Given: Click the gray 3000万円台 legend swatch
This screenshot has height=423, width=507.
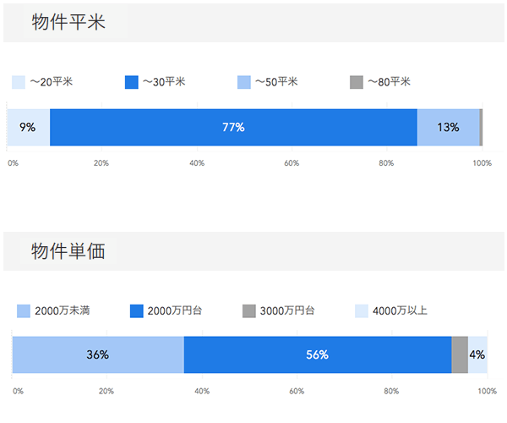Looking at the screenshot, I should (x=248, y=310).
